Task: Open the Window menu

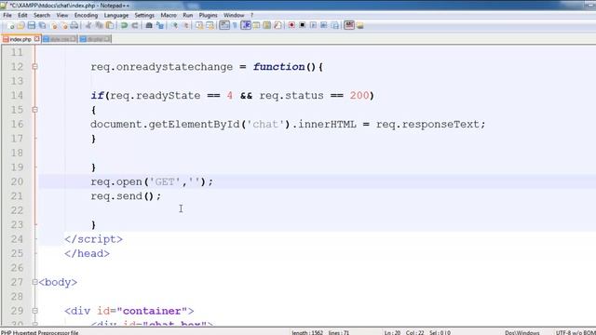Action: tap(234, 15)
